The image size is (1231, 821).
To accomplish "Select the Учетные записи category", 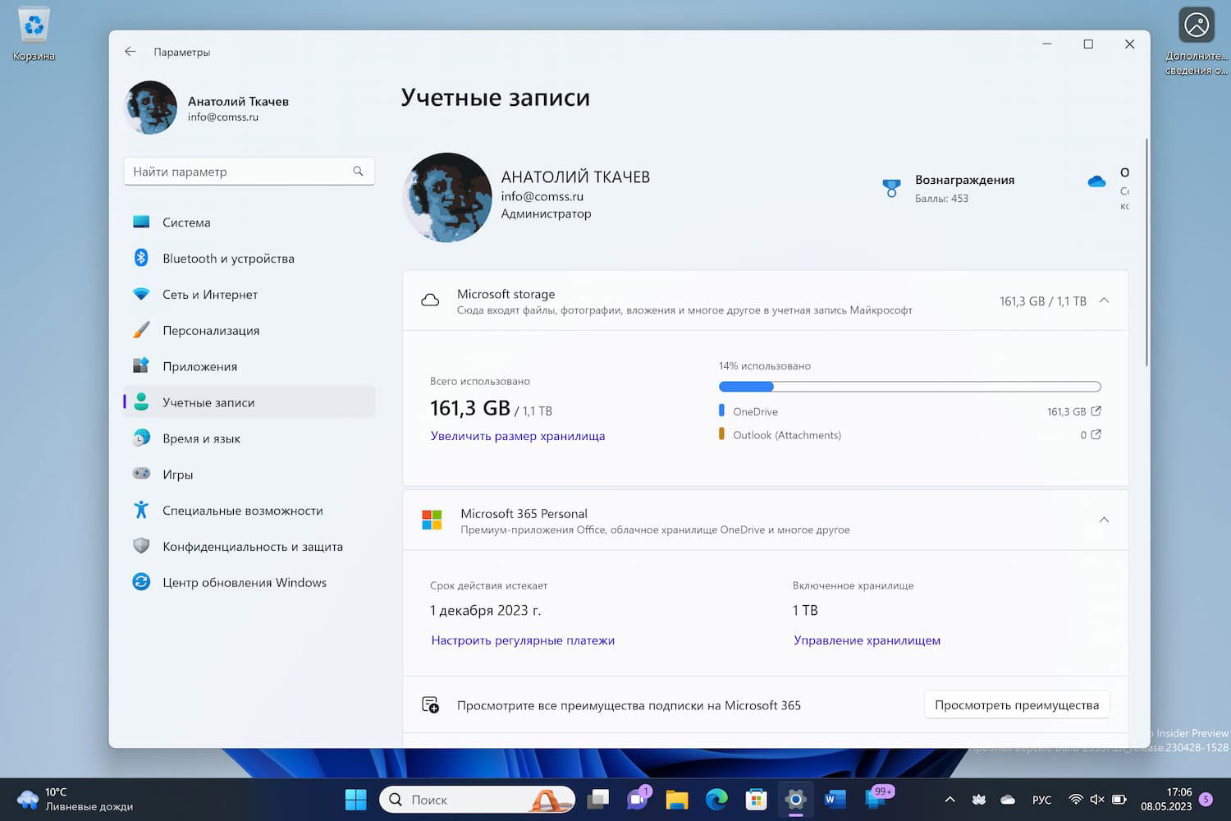I will [249, 402].
